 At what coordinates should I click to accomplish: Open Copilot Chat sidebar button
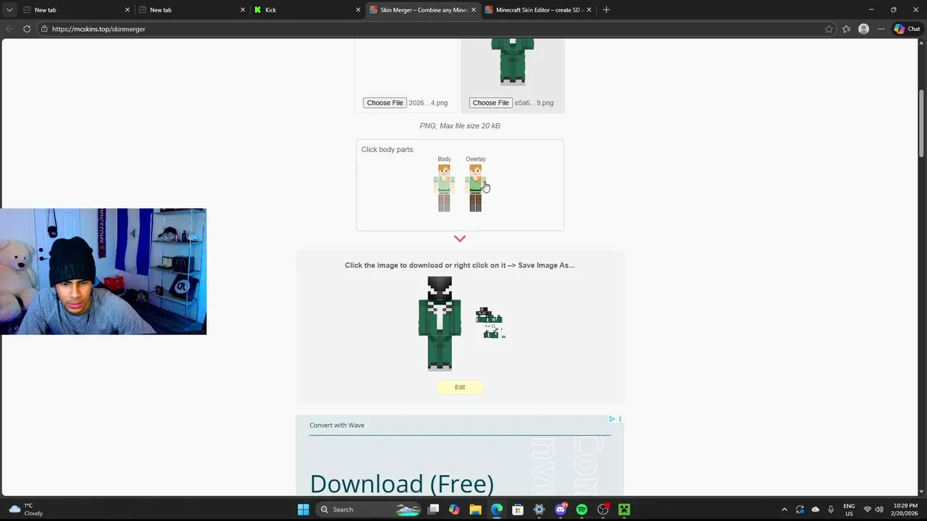point(907,29)
